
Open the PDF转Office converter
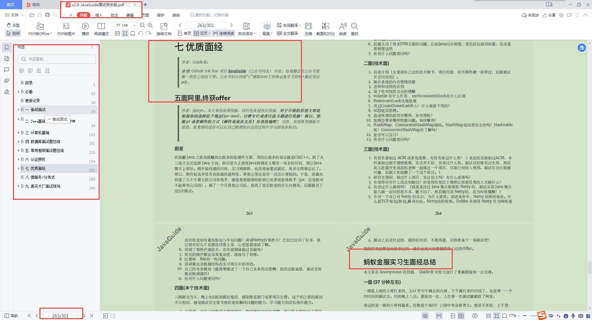pyautogui.click(x=40, y=29)
